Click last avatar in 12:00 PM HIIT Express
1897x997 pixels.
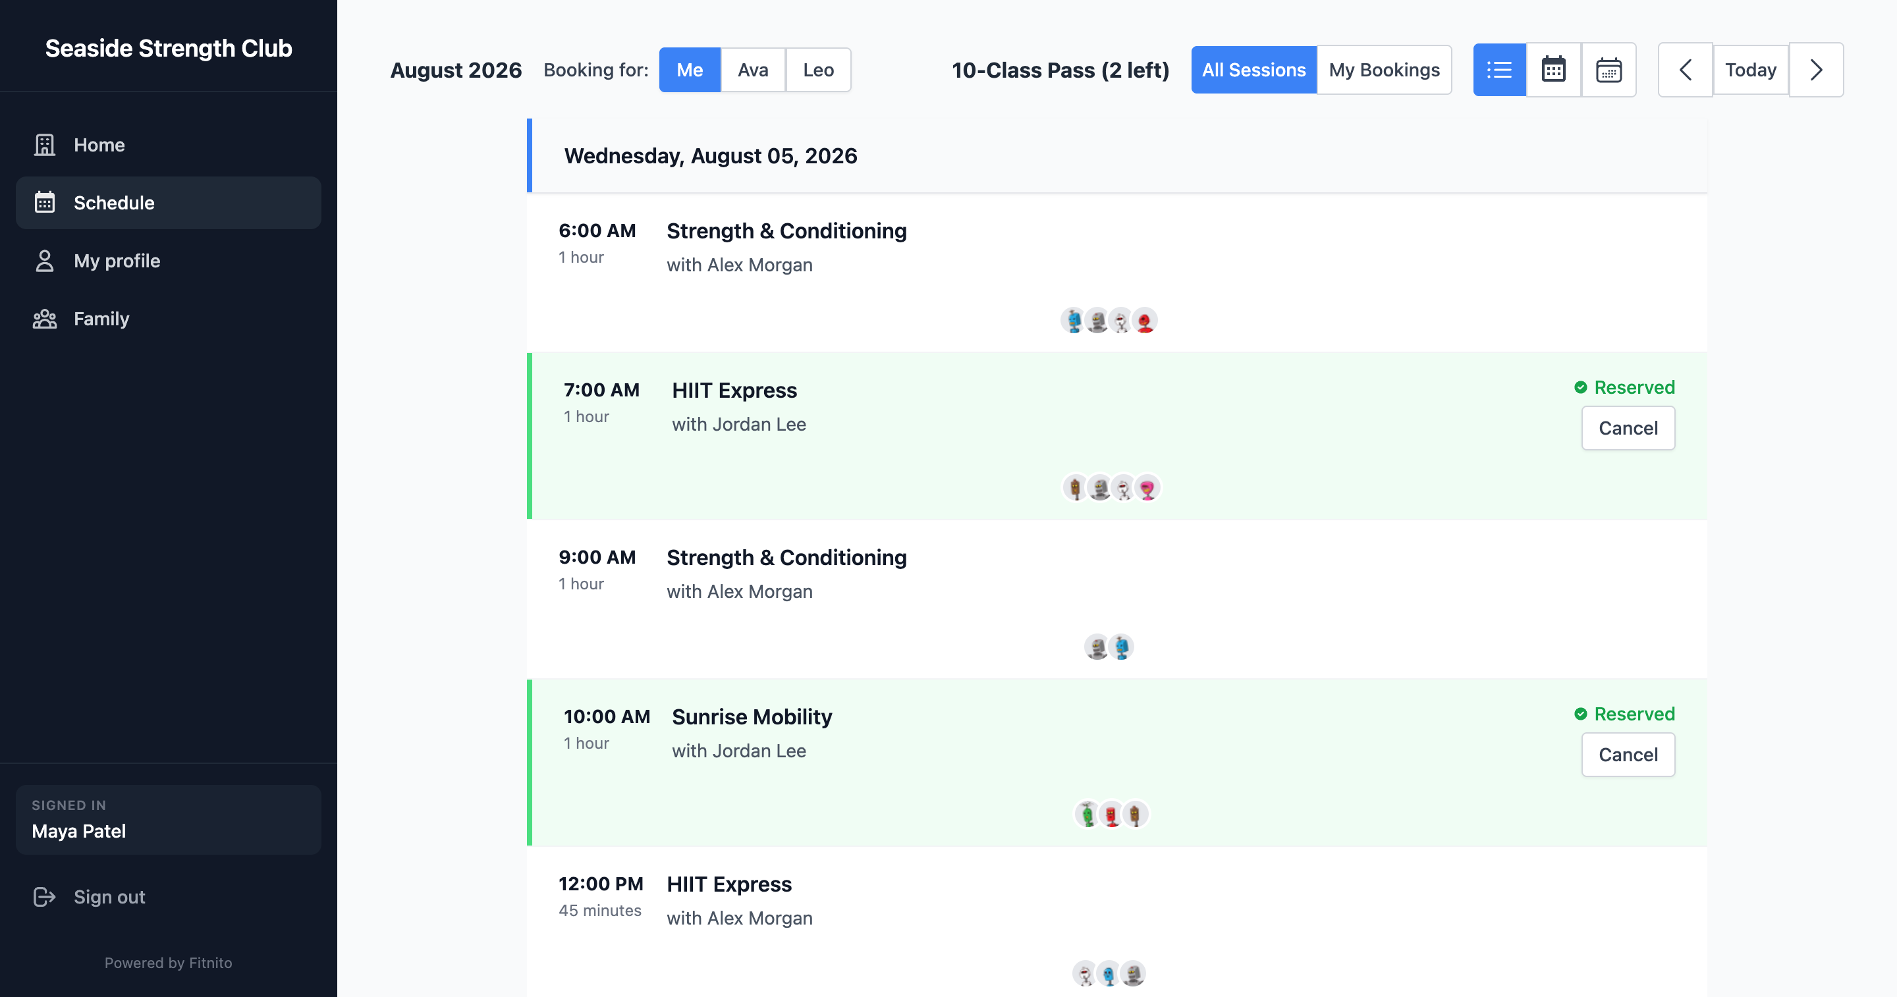tap(1133, 973)
